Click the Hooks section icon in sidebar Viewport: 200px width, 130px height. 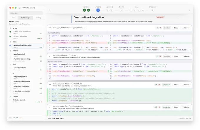[x=11, y=51]
